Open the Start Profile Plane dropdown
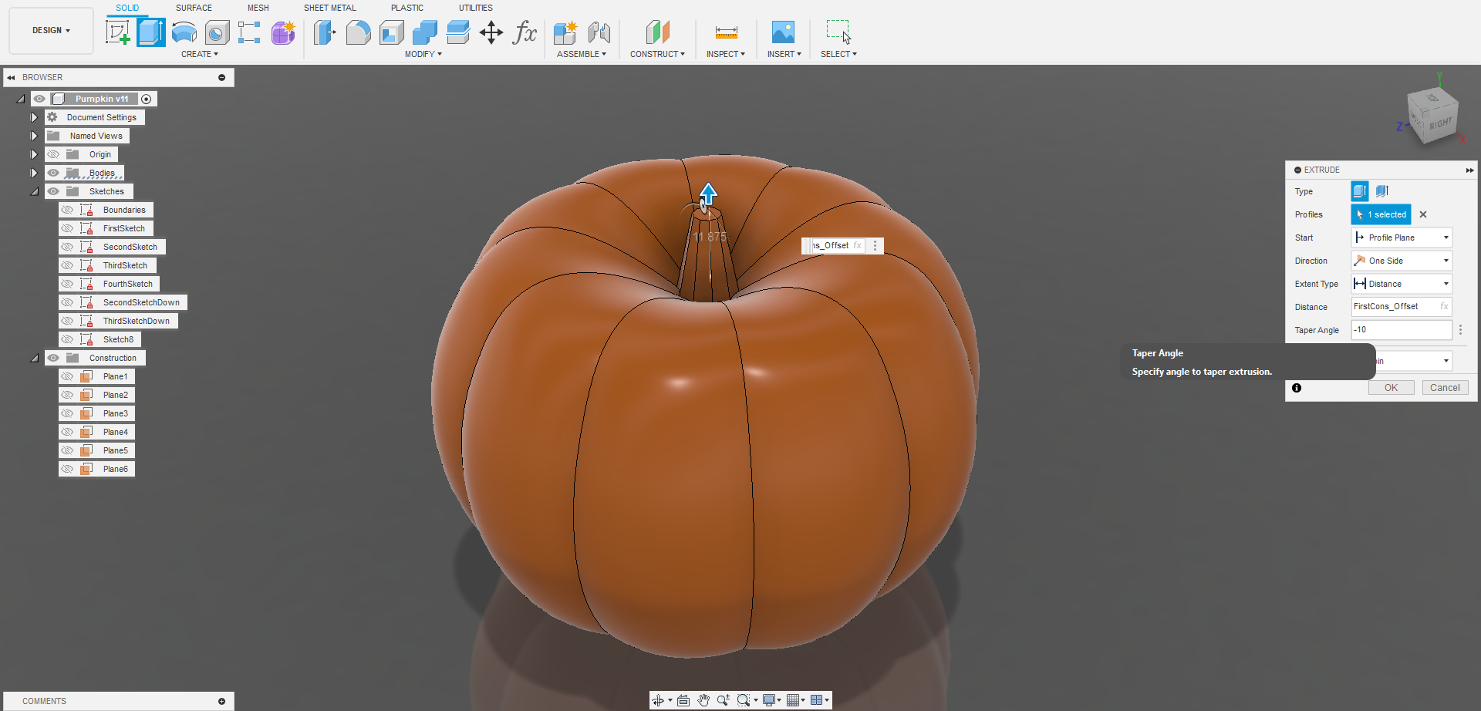The height and width of the screenshot is (711, 1481). click(x=1402, y=238)
